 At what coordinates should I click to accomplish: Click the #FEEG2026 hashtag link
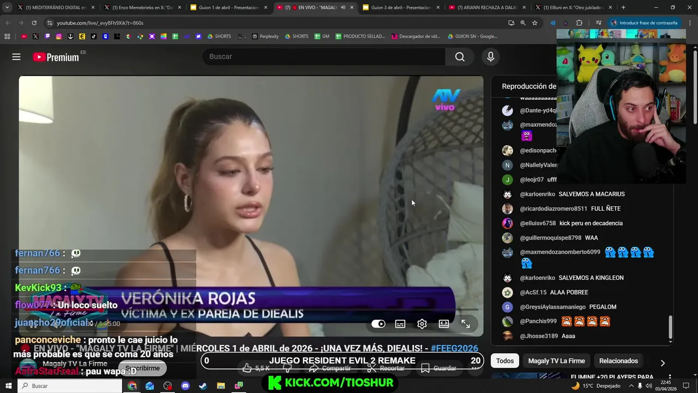454,348
